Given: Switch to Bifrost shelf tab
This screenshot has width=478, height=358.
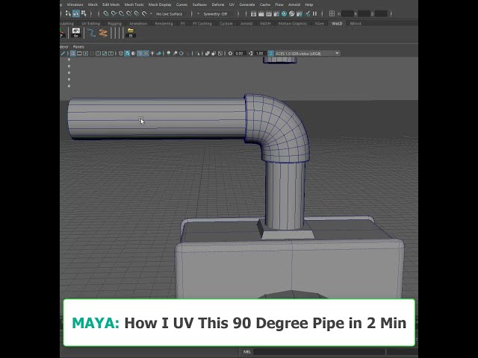Looking at the screenshot, I should tap(356, 23).
